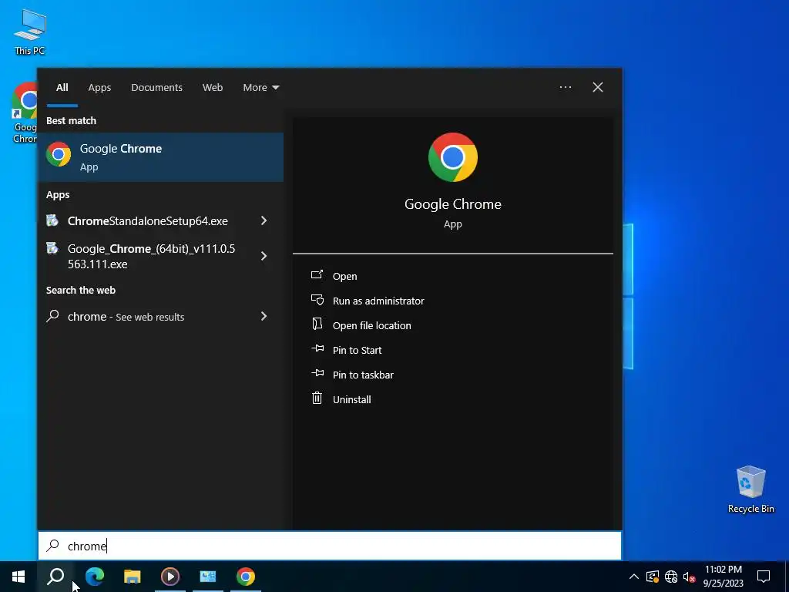Switch to the Documents tab
This screenshot has width=789, height=592.
[x=156, y=87]
